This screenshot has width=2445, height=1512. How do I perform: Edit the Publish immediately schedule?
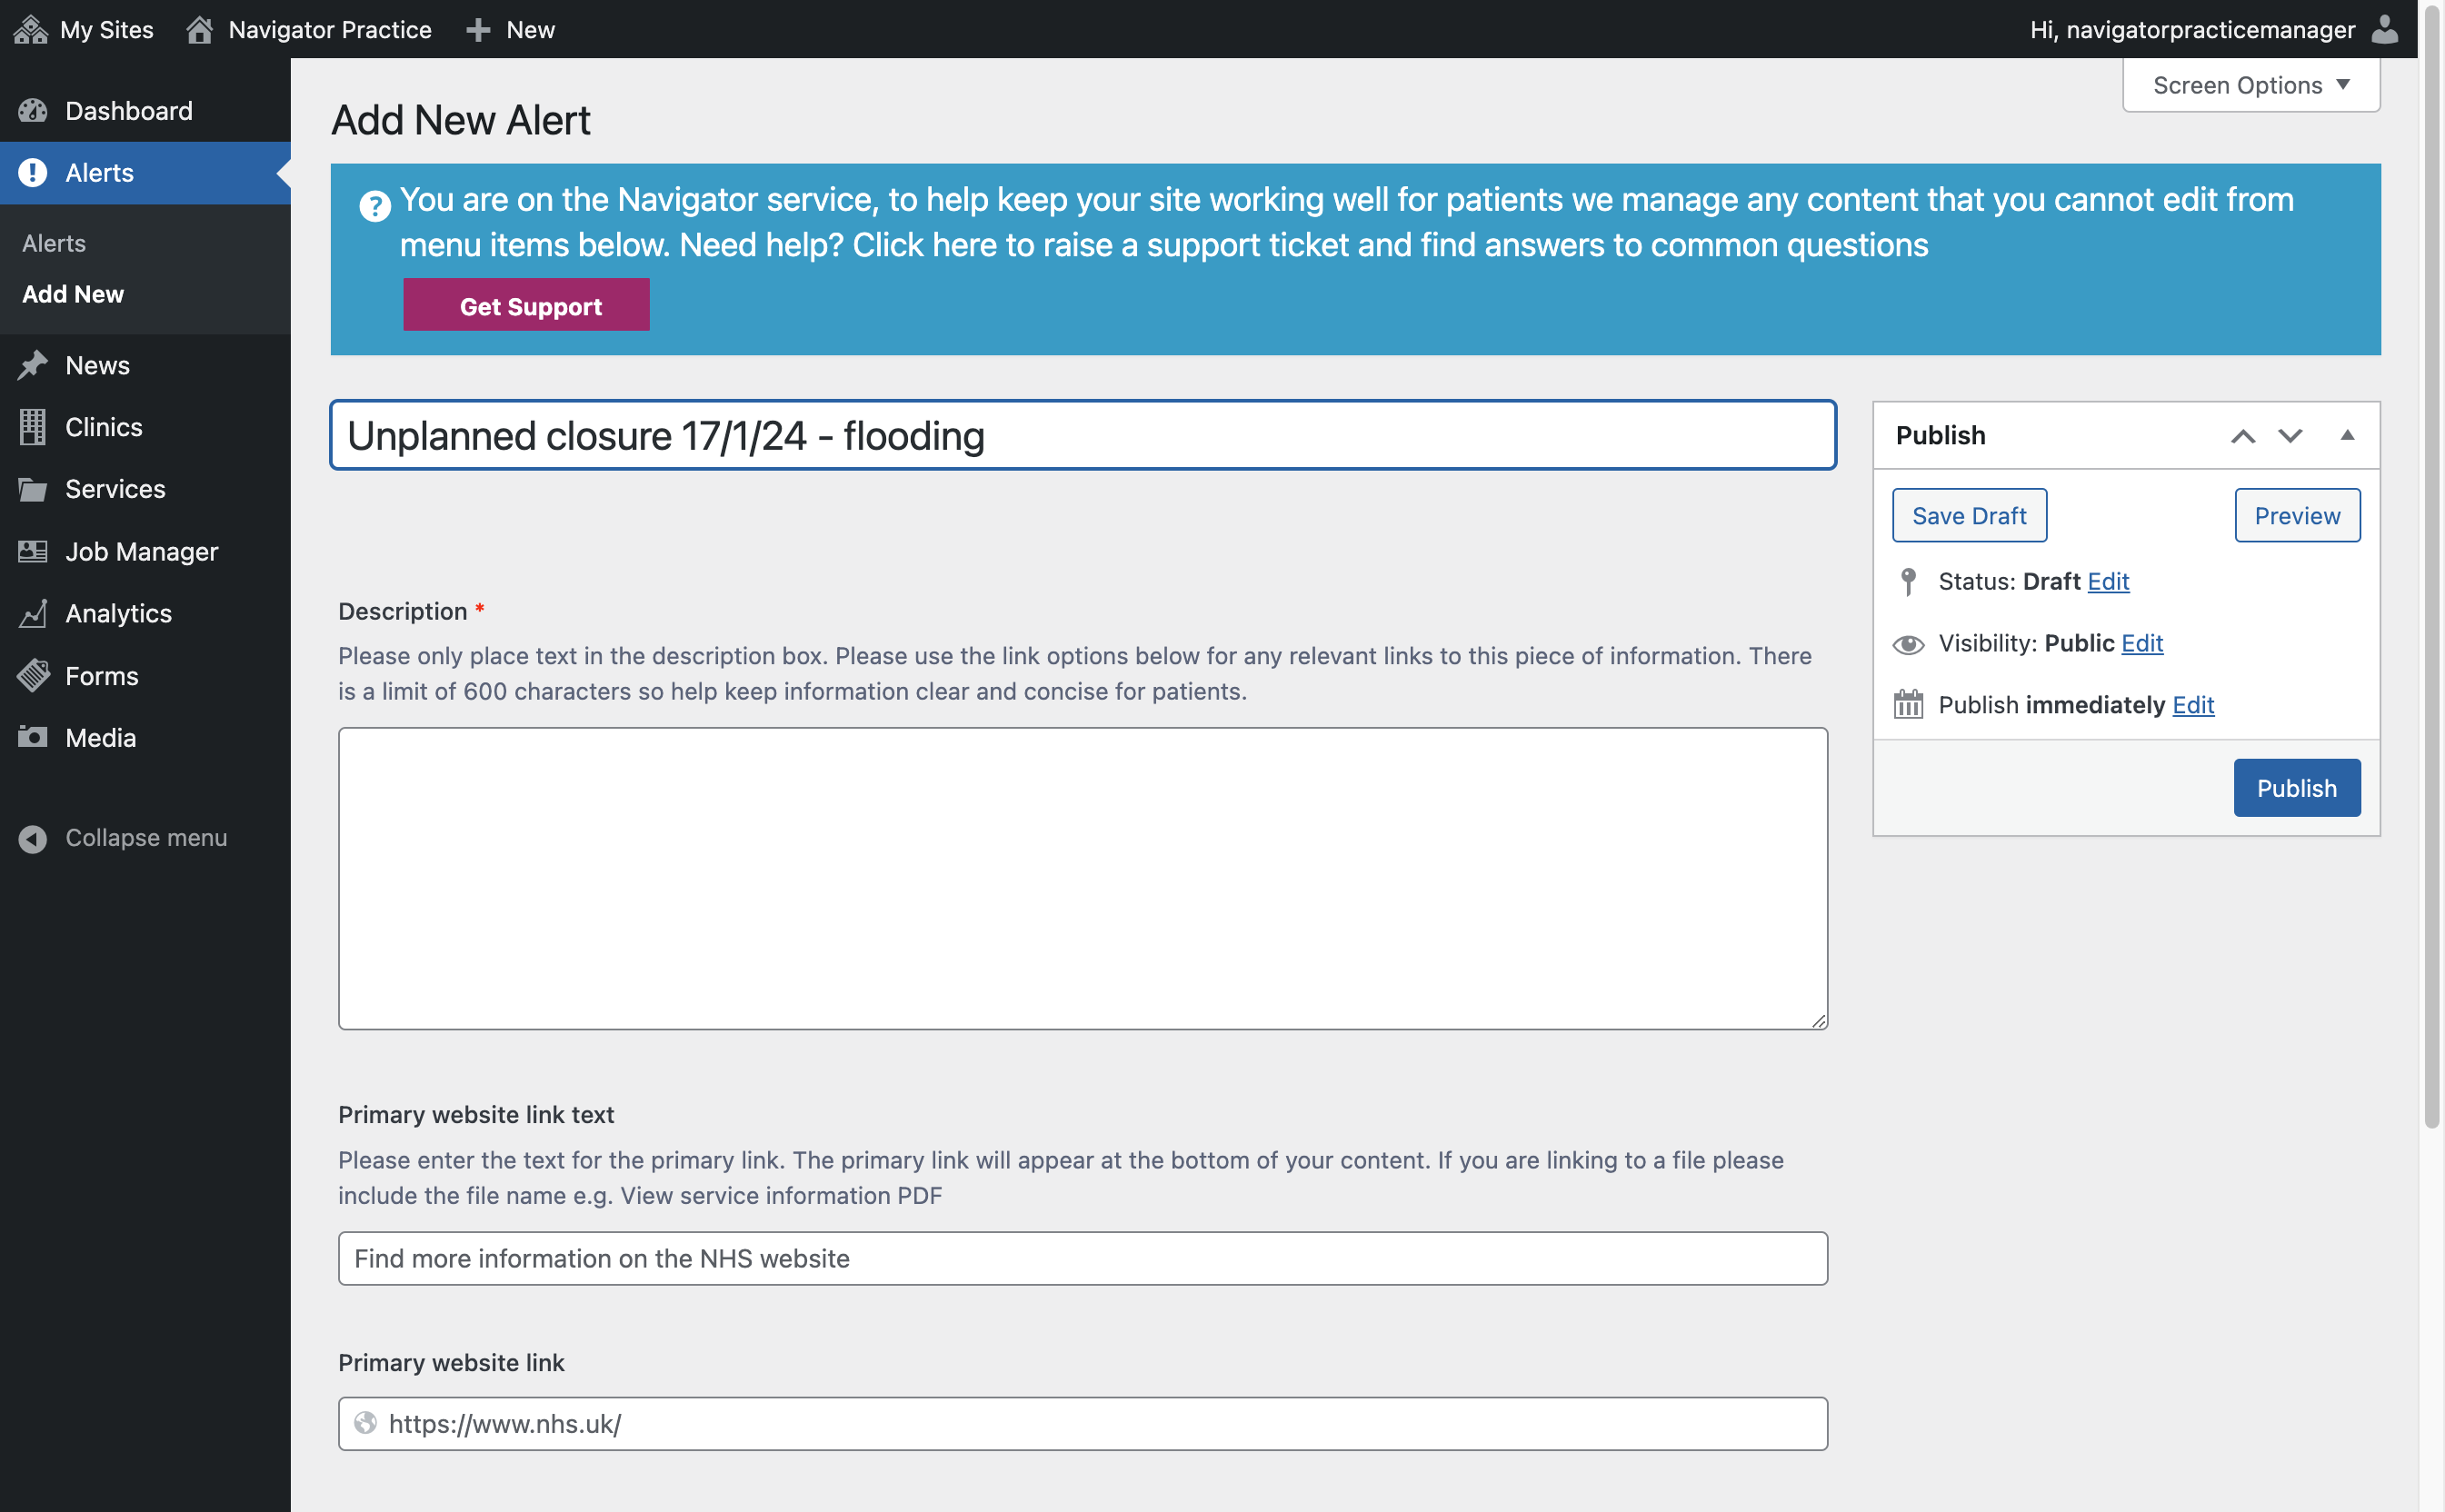point(2193,704)
